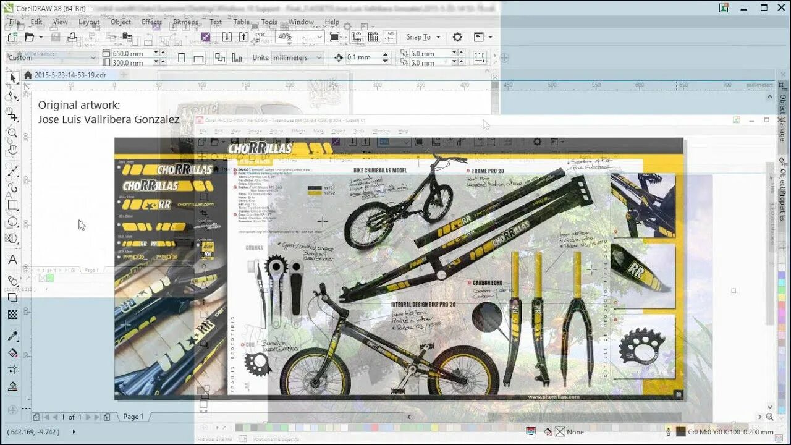Image resolution: width=791 pixels, height=445 pixels.
Task: Select the Freehand line tool
Action: click(x=12, y=170)
